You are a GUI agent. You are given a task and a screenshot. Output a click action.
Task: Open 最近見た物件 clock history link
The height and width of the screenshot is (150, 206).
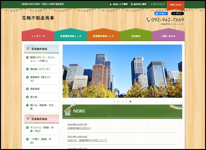point(138,4)
